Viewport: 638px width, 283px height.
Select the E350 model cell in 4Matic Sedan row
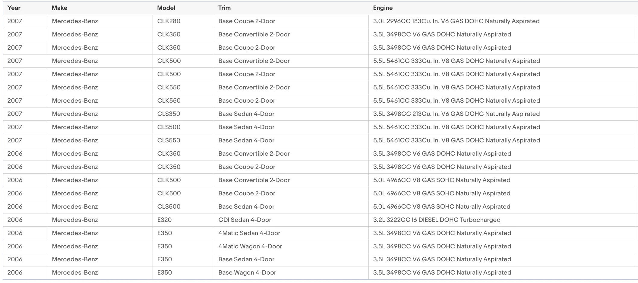click(x=183, y=233)
